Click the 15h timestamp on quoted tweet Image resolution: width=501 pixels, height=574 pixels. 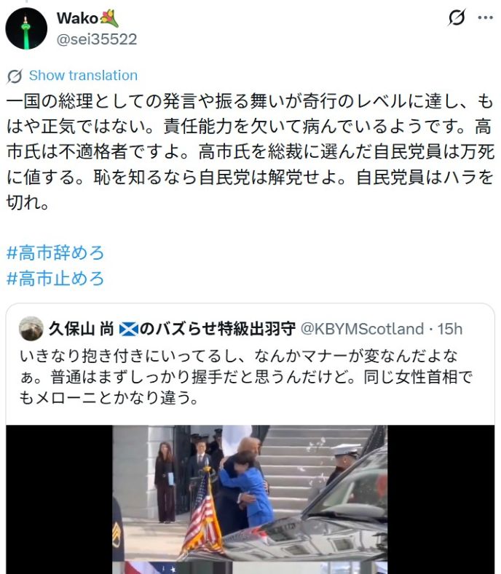(x=450, y=329)
